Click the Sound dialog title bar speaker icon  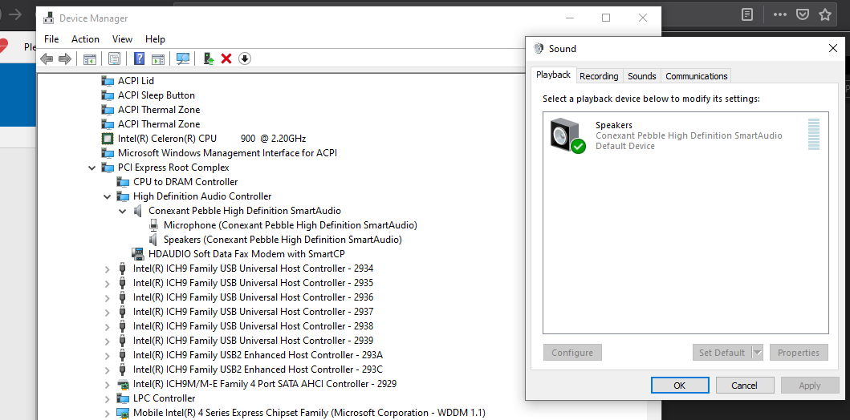pos(539,48)
